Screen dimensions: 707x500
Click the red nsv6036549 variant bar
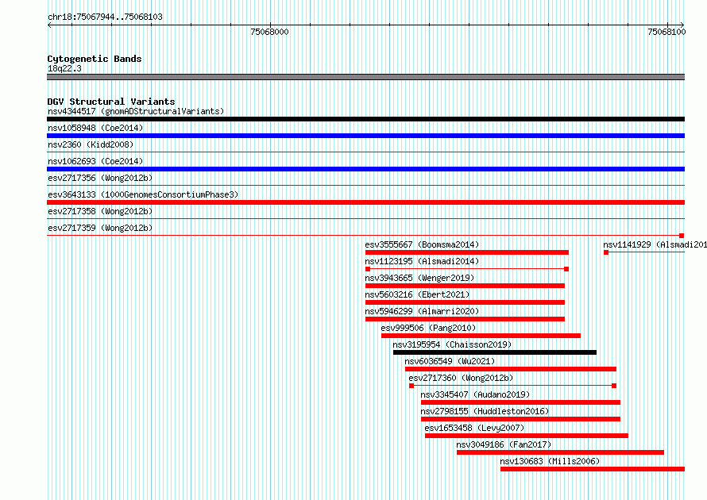511,369
